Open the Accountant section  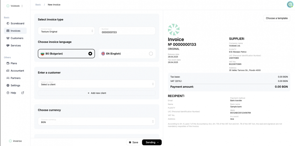(15, 71)
